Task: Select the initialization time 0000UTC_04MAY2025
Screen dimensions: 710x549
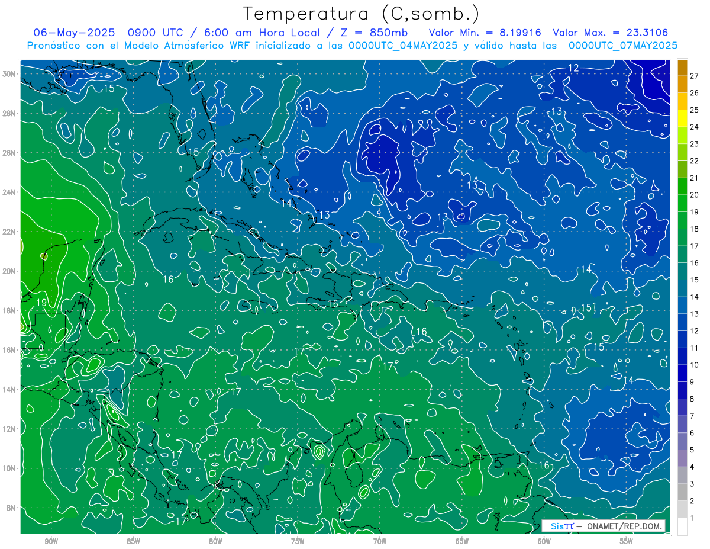Action: click(x=403, y=46)
